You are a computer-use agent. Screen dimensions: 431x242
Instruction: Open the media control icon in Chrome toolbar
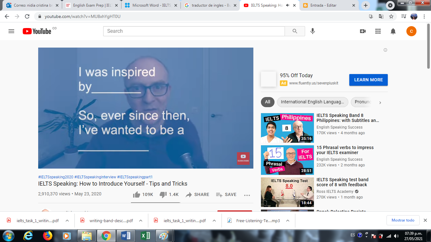click(404, 16)
